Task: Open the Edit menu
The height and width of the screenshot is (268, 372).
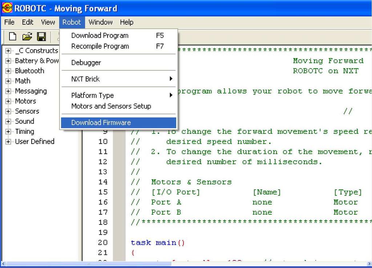Action: pyautogui.click(x=28, y=22)
